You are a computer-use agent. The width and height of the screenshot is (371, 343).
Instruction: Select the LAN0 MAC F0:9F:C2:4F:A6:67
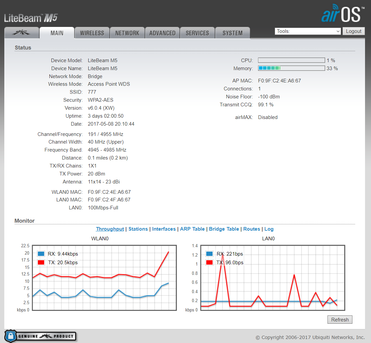pos(109,200)
